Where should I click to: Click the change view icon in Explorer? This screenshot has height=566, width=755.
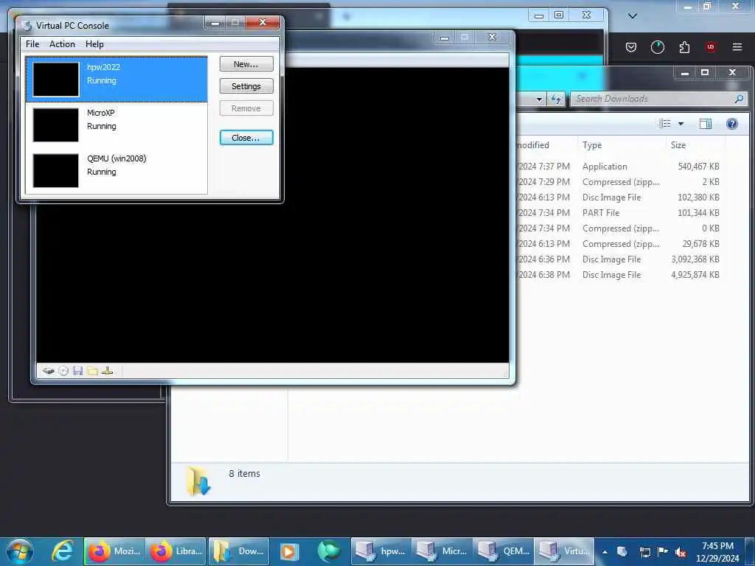[665, 124]
